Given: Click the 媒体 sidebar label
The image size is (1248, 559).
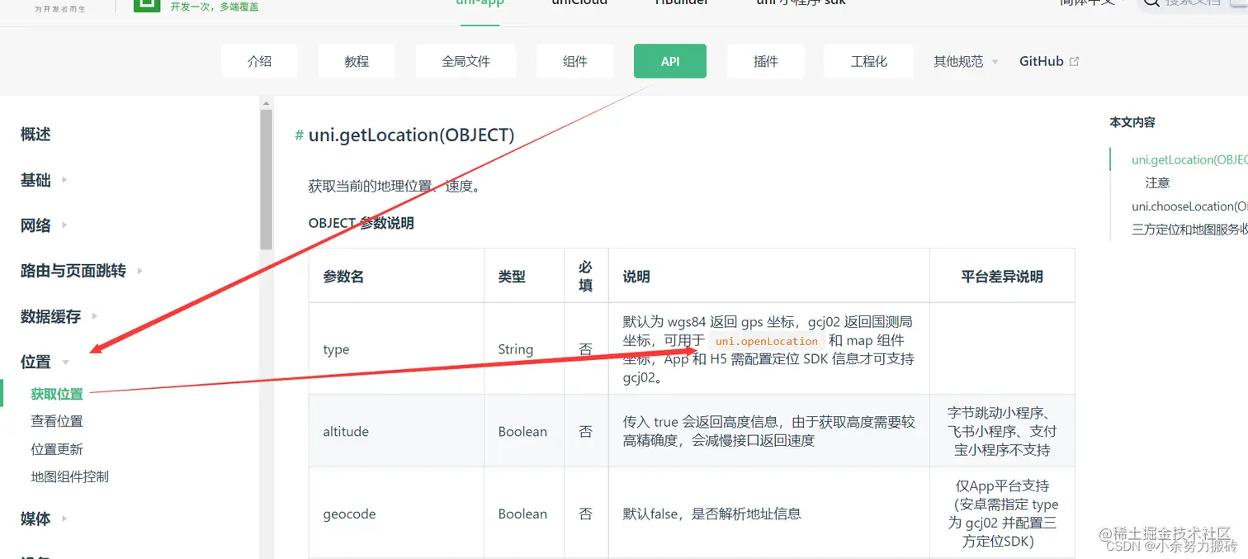Looking at the screenshot, I should [x=35, y=519].
